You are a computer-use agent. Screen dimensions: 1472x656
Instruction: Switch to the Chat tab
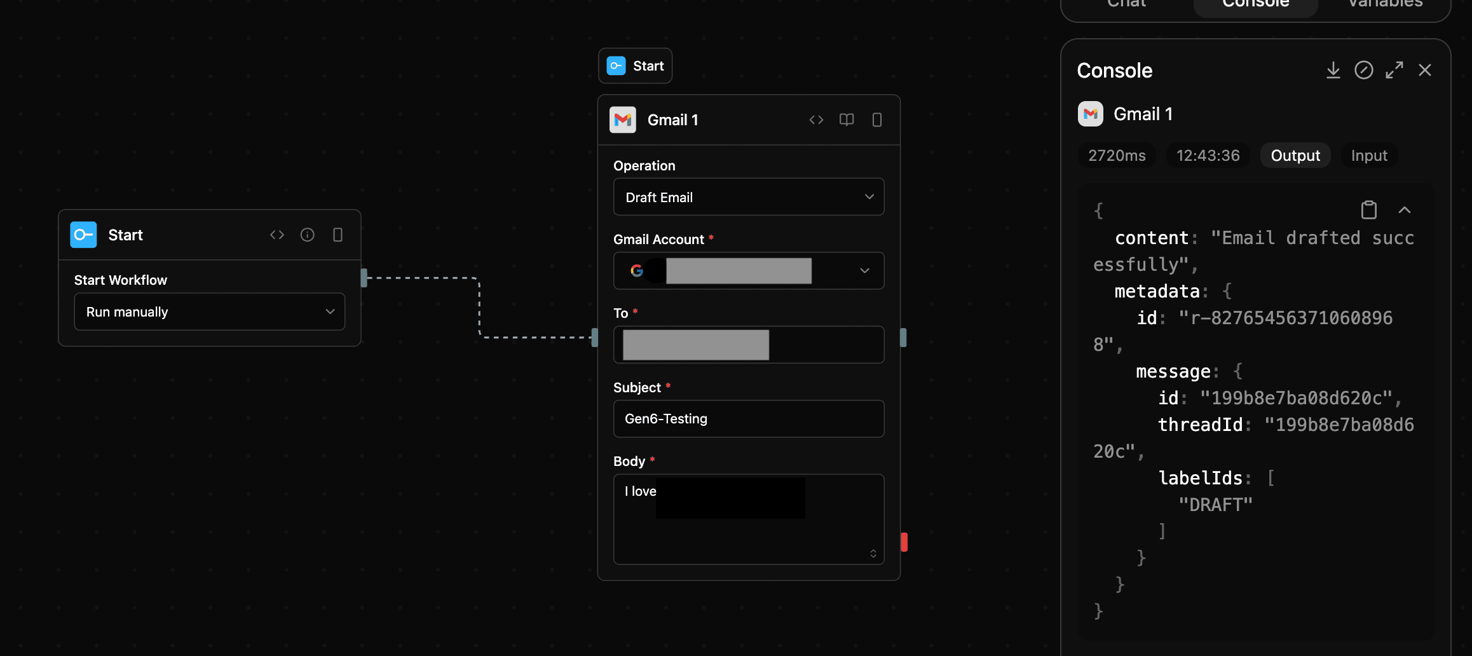[x=1126, y=5]
